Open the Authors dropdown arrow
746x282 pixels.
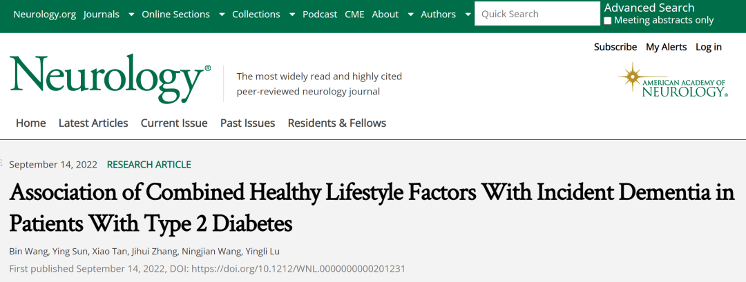click(x=468, y=14)
